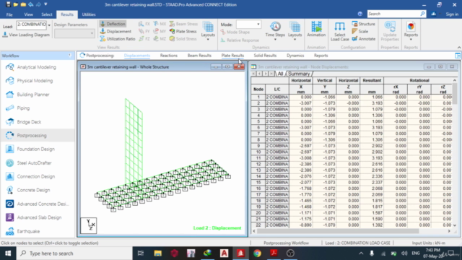The image size is (462, 260).
Task: Expand the Load case dropdown
Action: point(49,25)
